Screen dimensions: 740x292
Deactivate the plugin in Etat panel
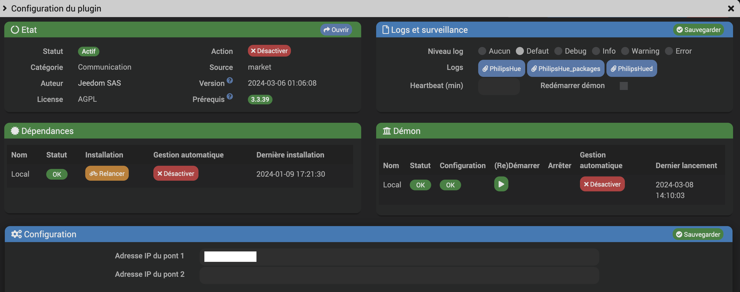click(269, 51)
